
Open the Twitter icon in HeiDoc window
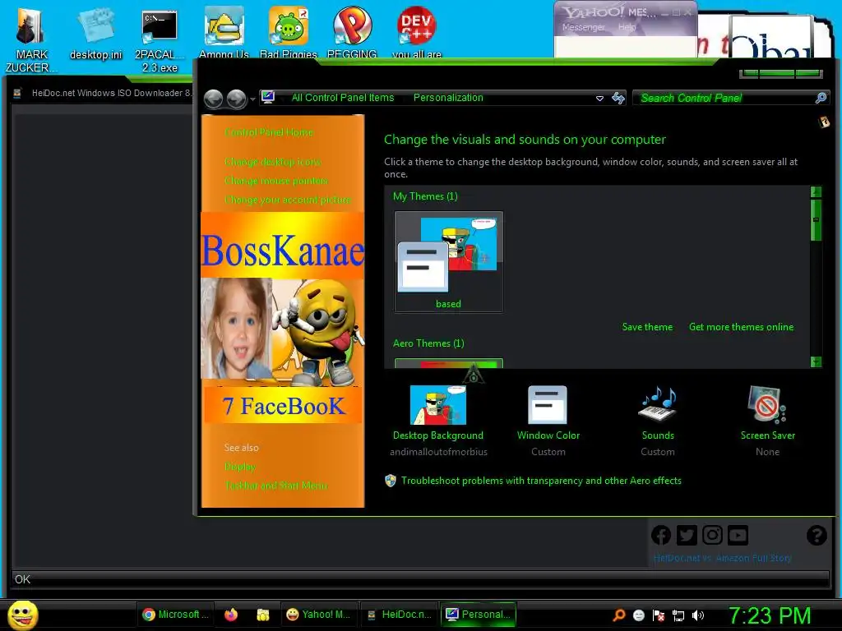click(687, 535)
